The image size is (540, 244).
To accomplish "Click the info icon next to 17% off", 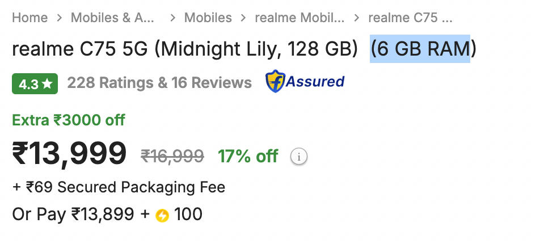I will [x=298, y=157].
